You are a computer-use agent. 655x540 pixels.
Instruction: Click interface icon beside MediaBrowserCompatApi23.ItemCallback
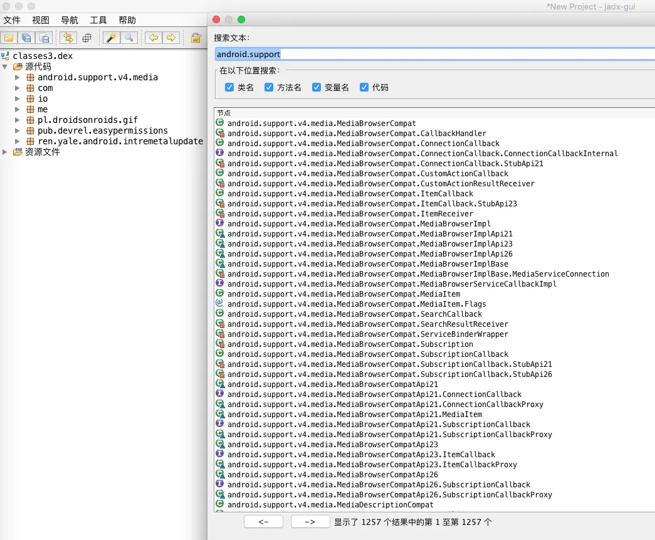click(x=220, y=454)
